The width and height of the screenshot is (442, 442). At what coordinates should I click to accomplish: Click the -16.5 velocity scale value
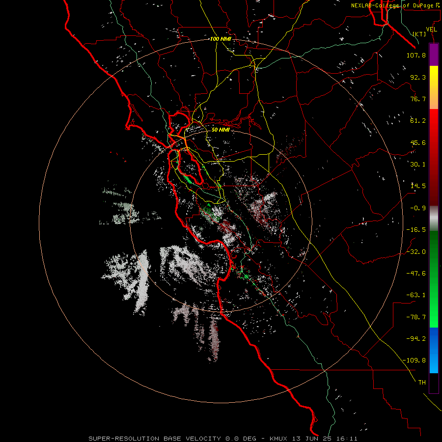click(416, 230)
